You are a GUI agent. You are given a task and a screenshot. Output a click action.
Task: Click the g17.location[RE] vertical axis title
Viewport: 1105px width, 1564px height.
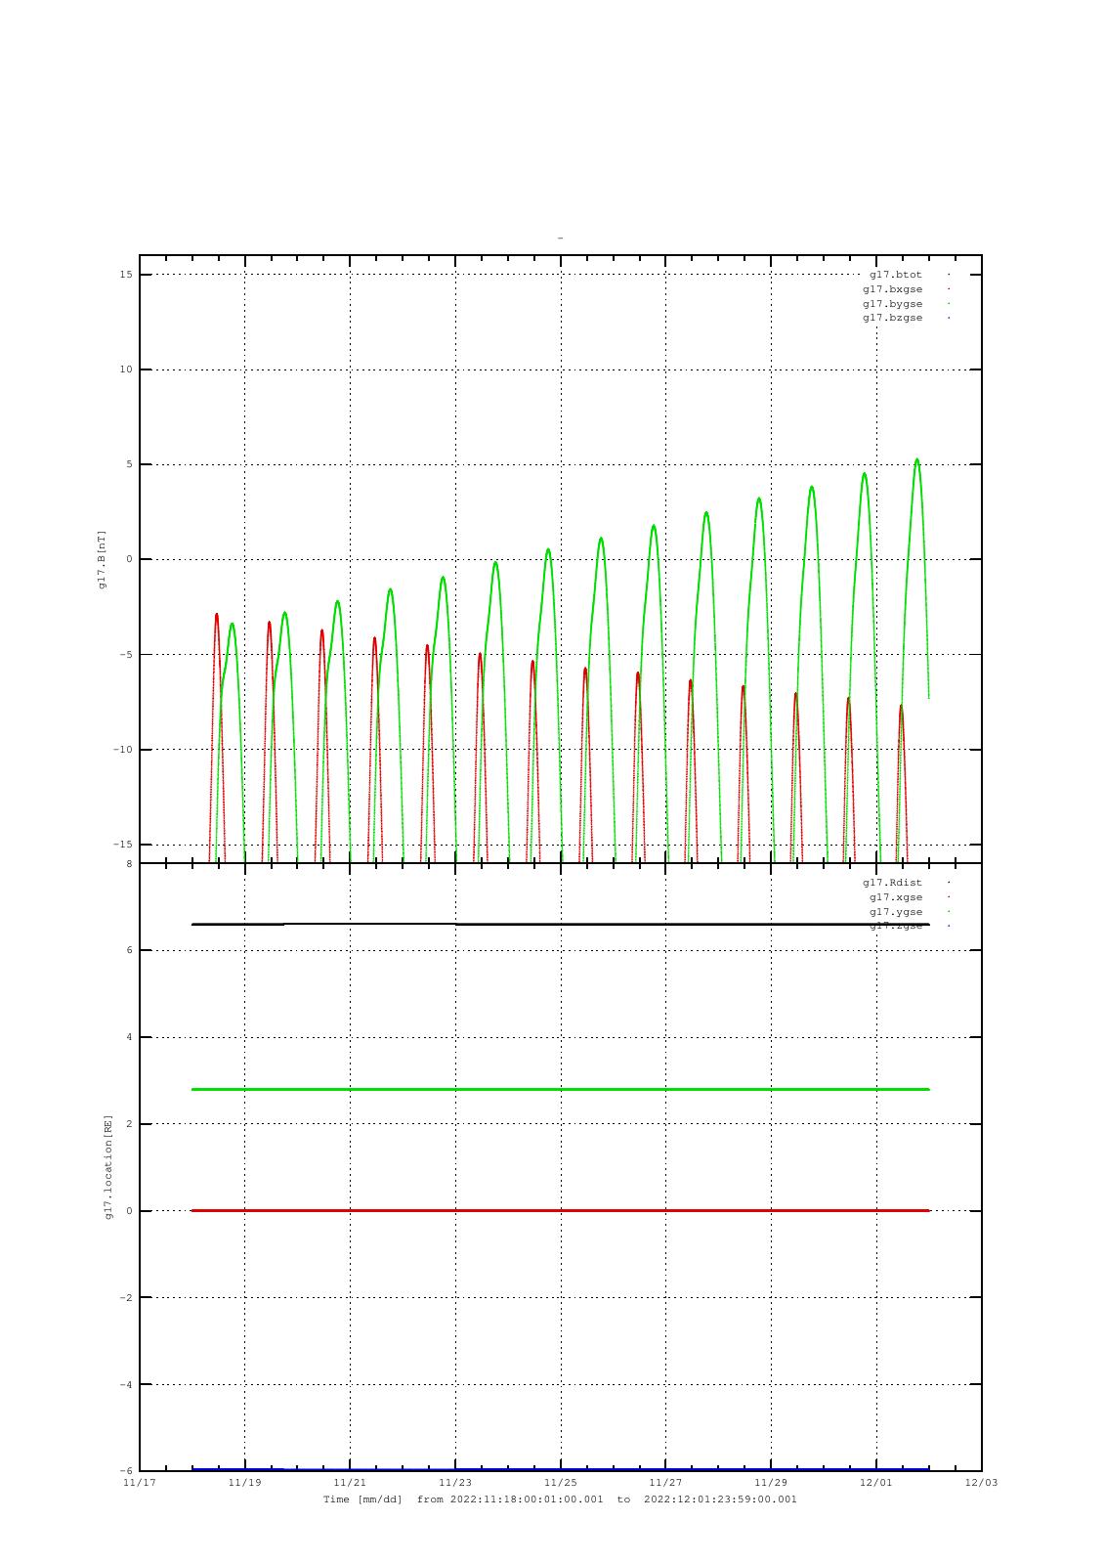click(109, 1167)
